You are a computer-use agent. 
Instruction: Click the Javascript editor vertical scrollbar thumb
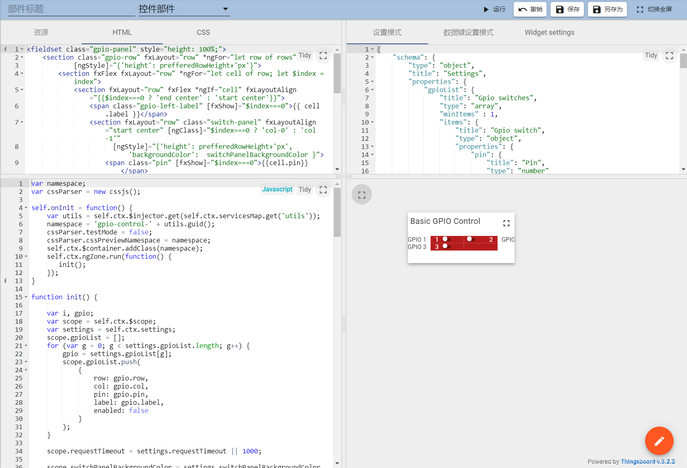click(x=337, y=212)
